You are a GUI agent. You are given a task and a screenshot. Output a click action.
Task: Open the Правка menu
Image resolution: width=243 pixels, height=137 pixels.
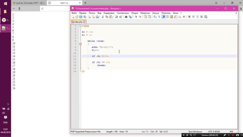83,13
